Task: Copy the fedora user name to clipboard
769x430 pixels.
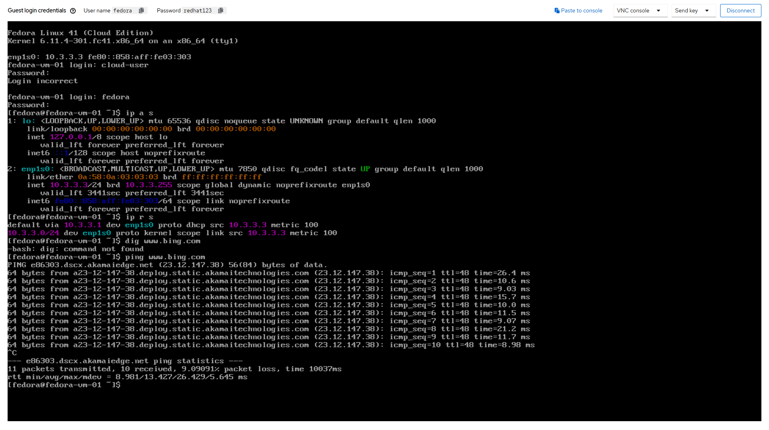Action: pyautogui.click(x=141, y=11)
